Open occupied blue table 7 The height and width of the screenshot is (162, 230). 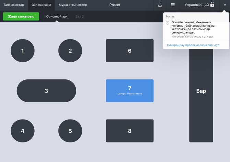(130, 91)
